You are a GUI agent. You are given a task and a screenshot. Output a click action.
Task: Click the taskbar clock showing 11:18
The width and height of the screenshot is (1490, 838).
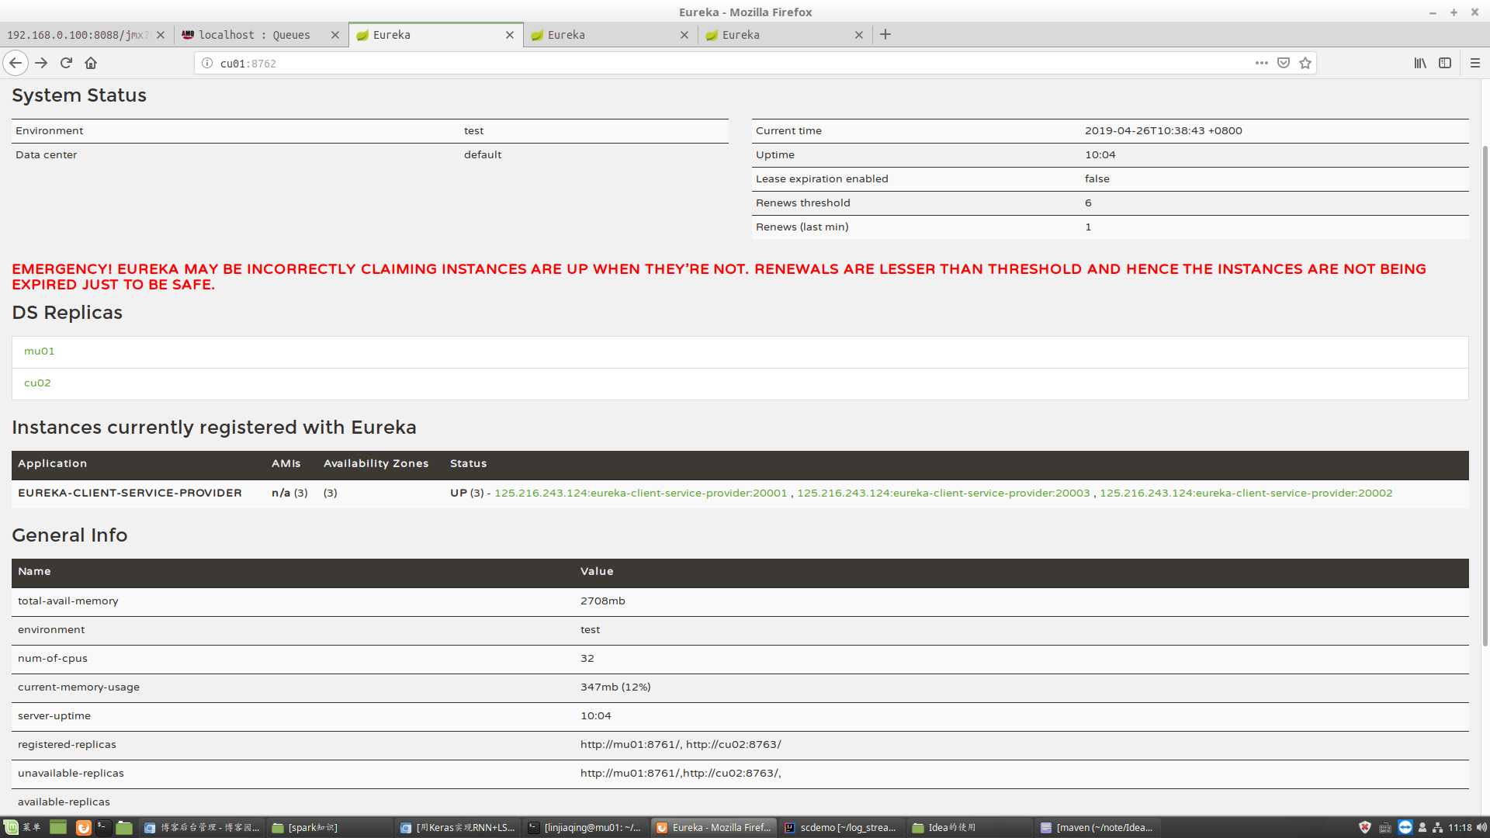1460,827
